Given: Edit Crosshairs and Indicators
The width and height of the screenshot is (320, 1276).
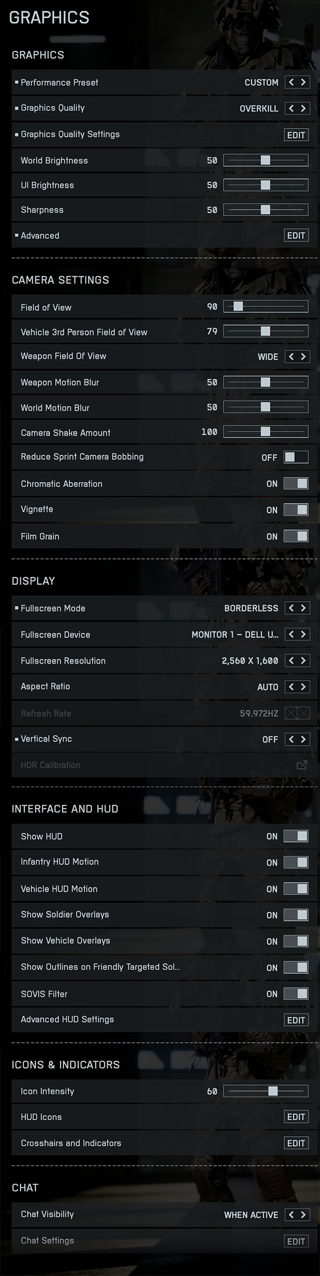Looking at the screenshot, I should (x=296, y=1143).
